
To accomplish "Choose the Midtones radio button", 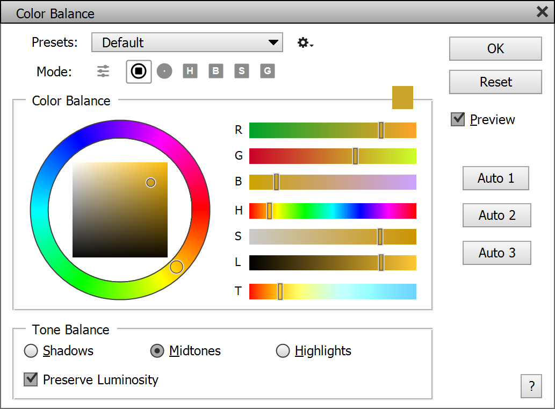I will (157, 351).
